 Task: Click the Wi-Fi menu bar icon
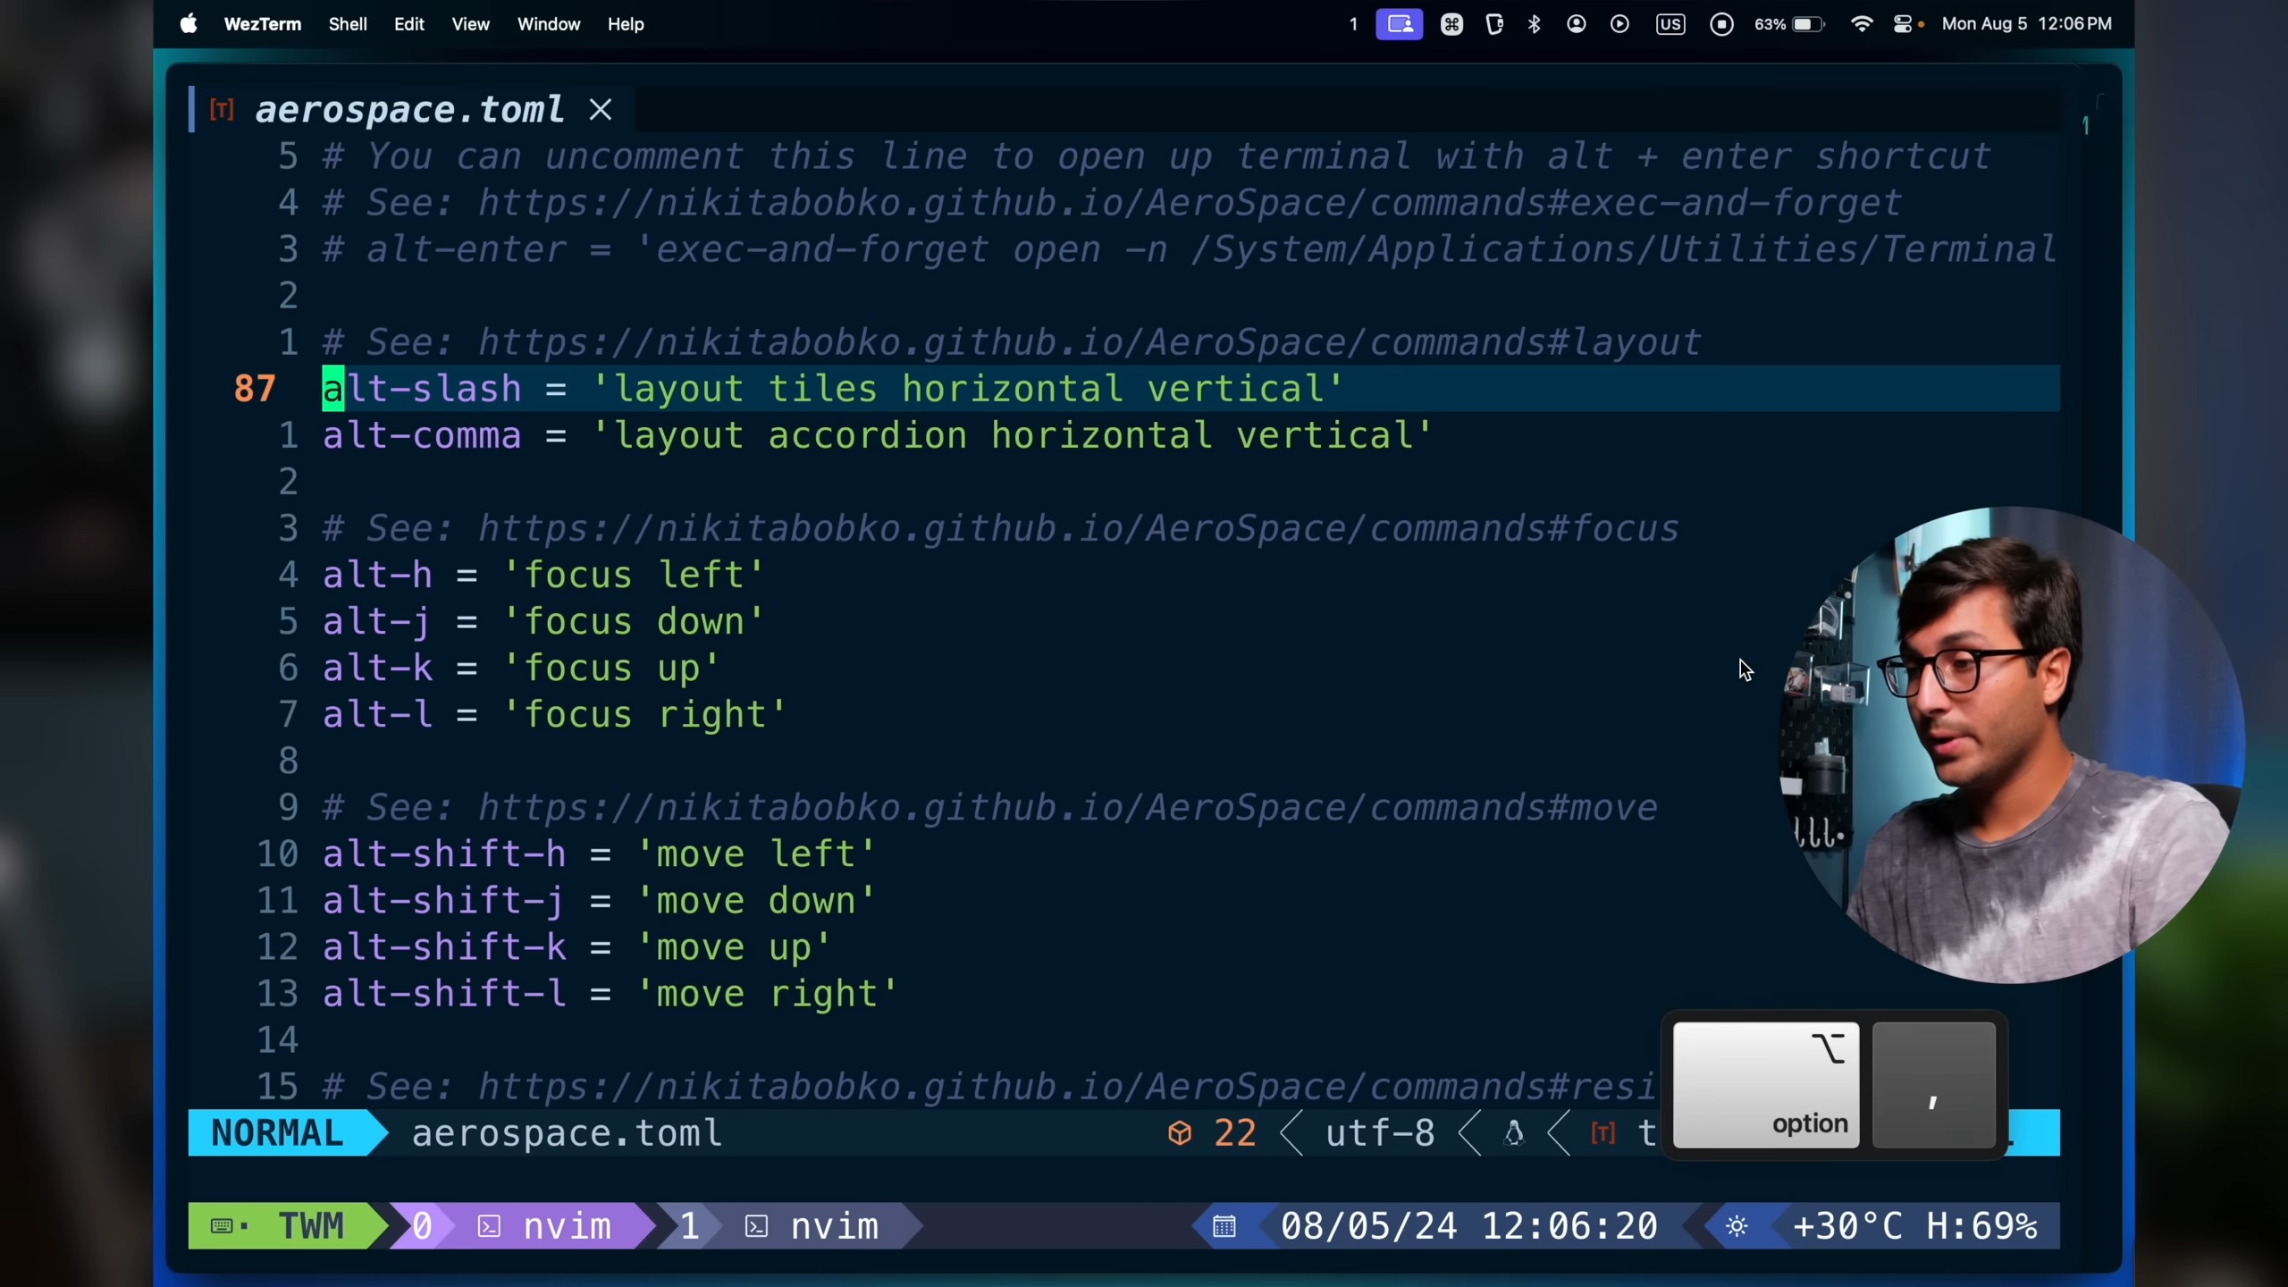pyautogui.click(x=1862, y=24)
